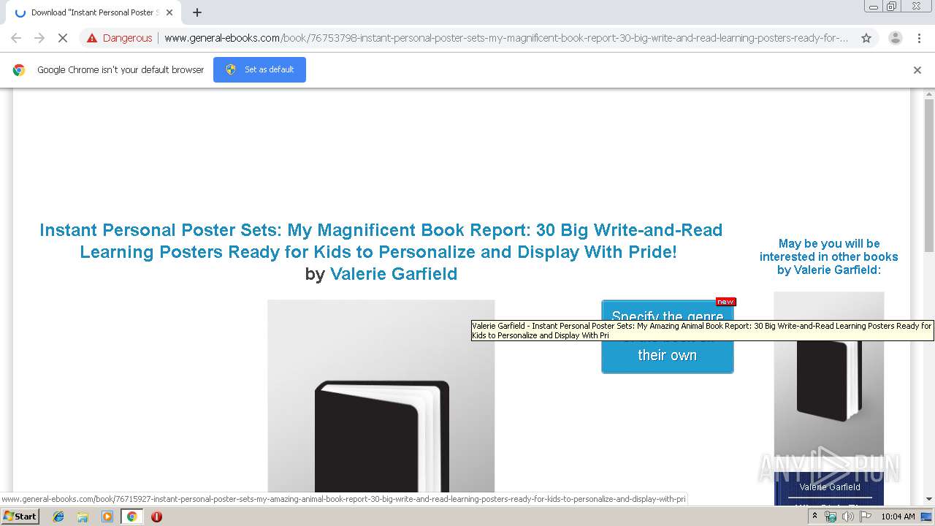Select the Download Instant Personal Poster tab

(95, 12)
